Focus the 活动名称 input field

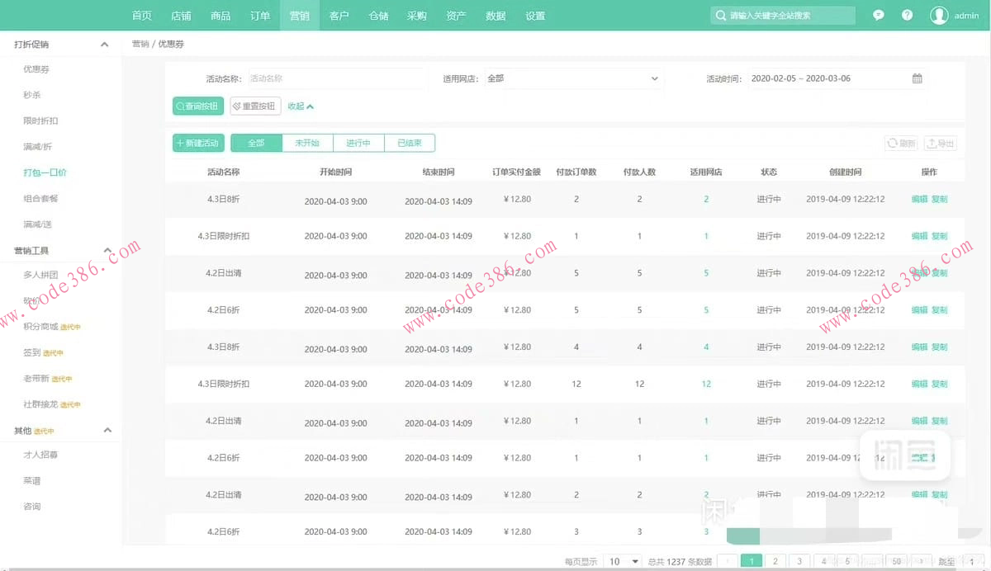coord(334,78)
